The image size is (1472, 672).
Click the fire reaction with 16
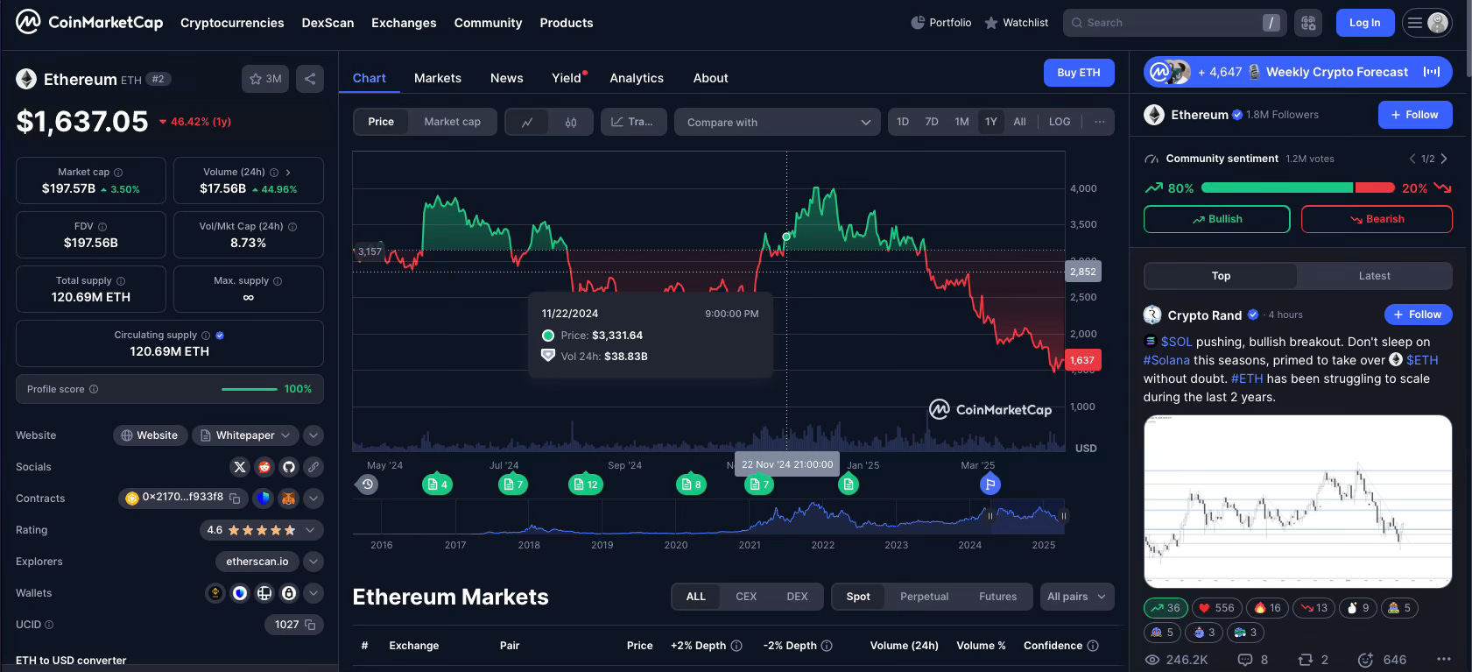[x=1268, y=608]
